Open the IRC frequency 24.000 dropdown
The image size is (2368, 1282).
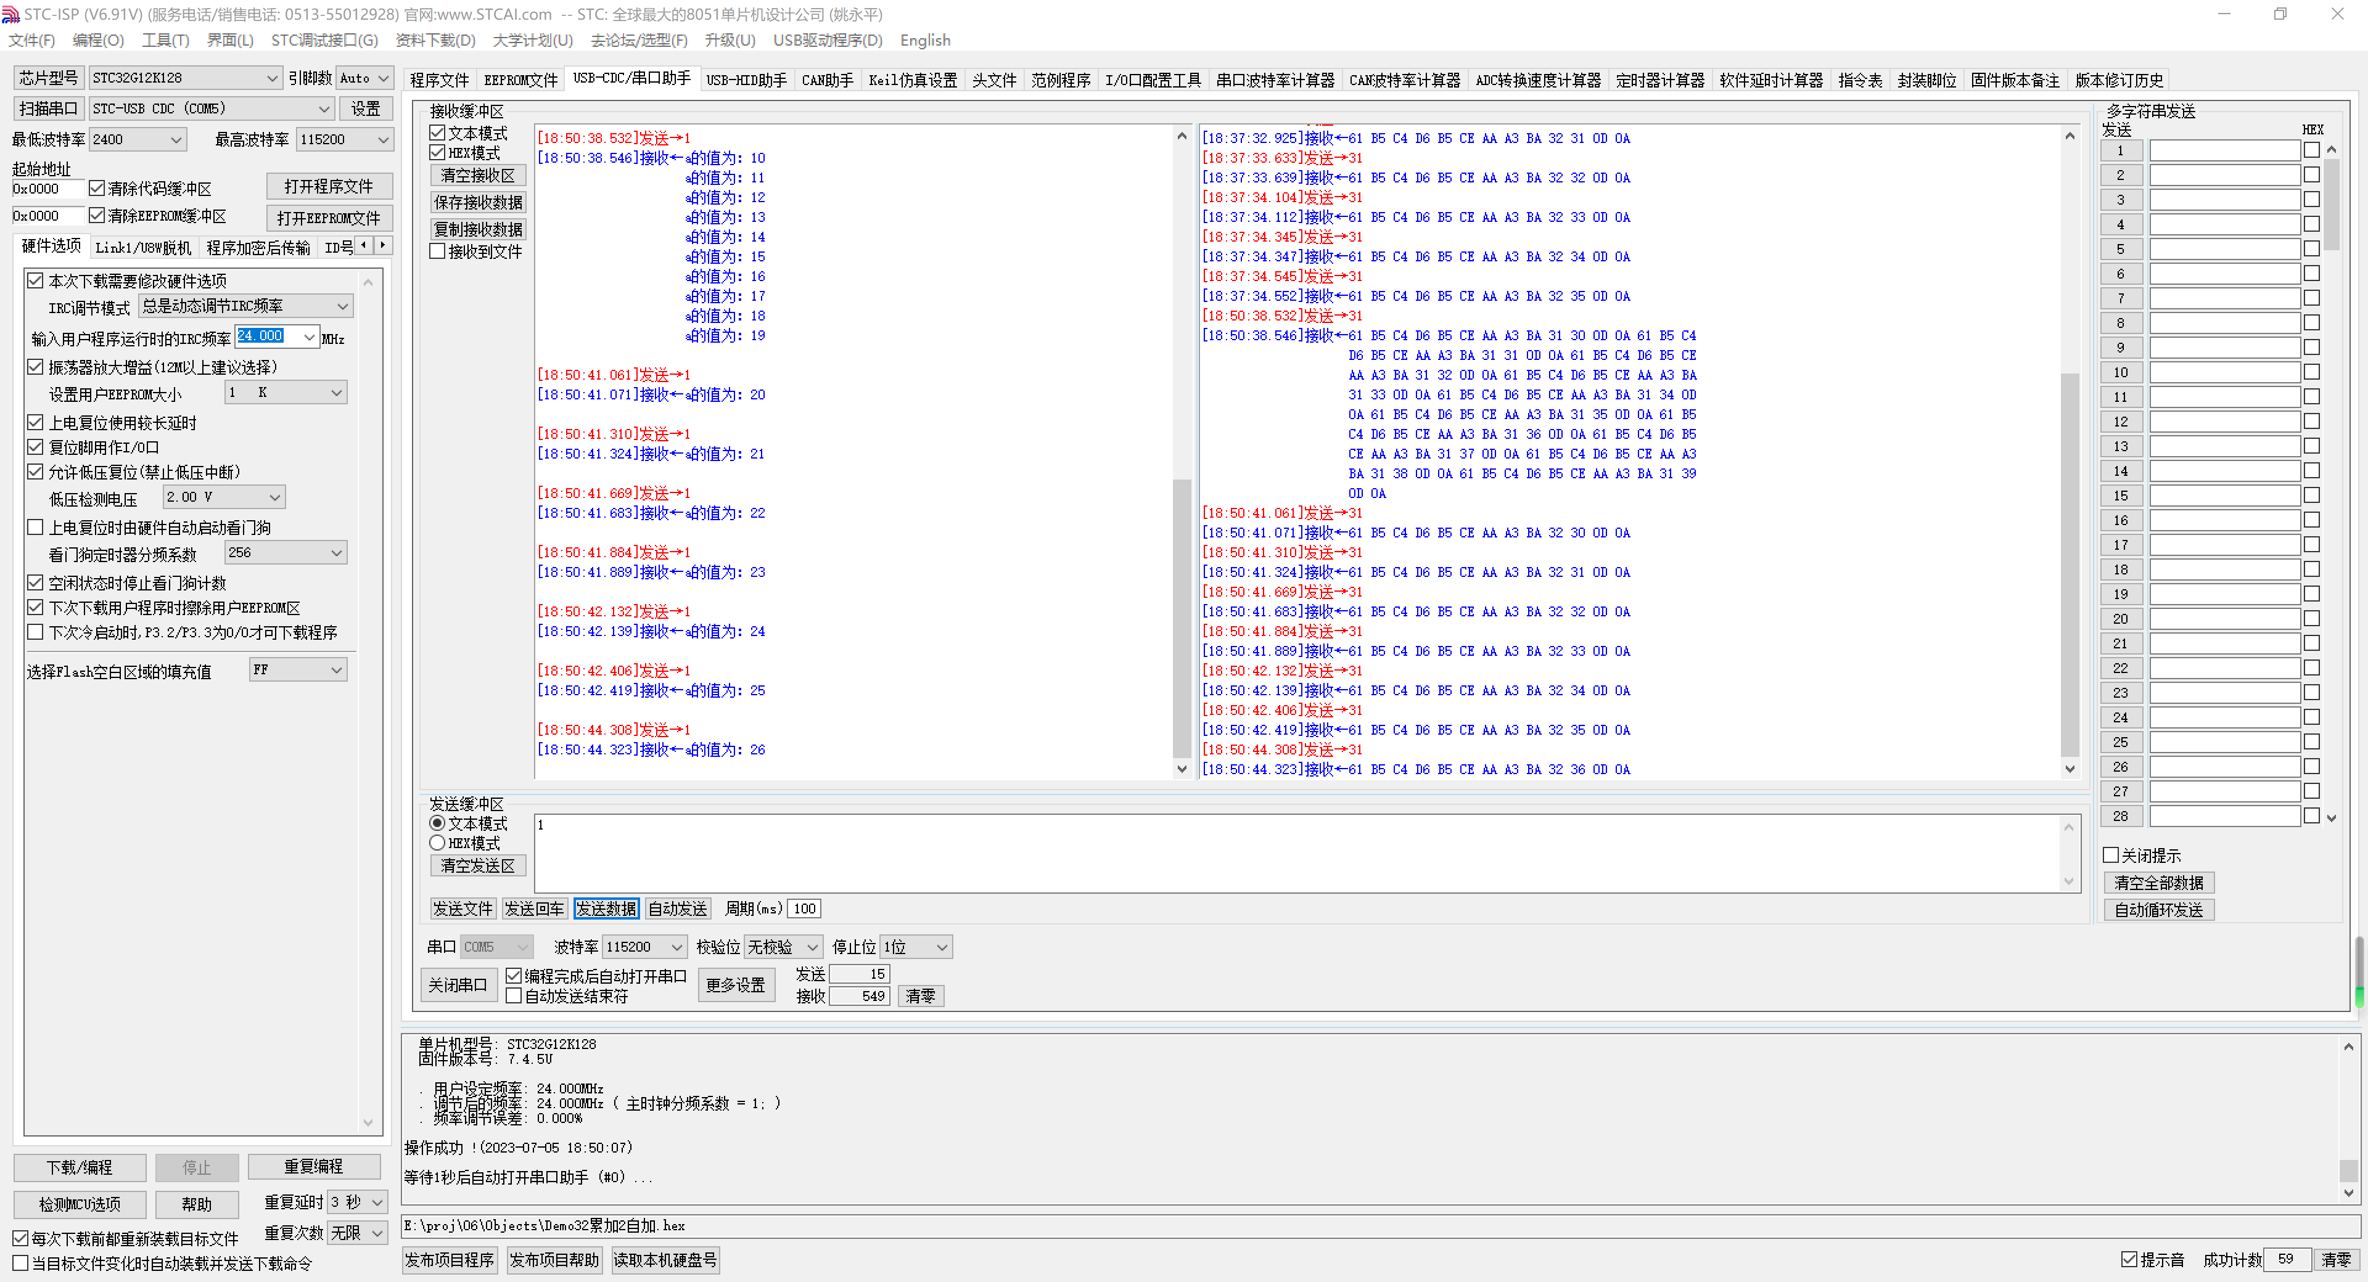[x=309, y=337]
